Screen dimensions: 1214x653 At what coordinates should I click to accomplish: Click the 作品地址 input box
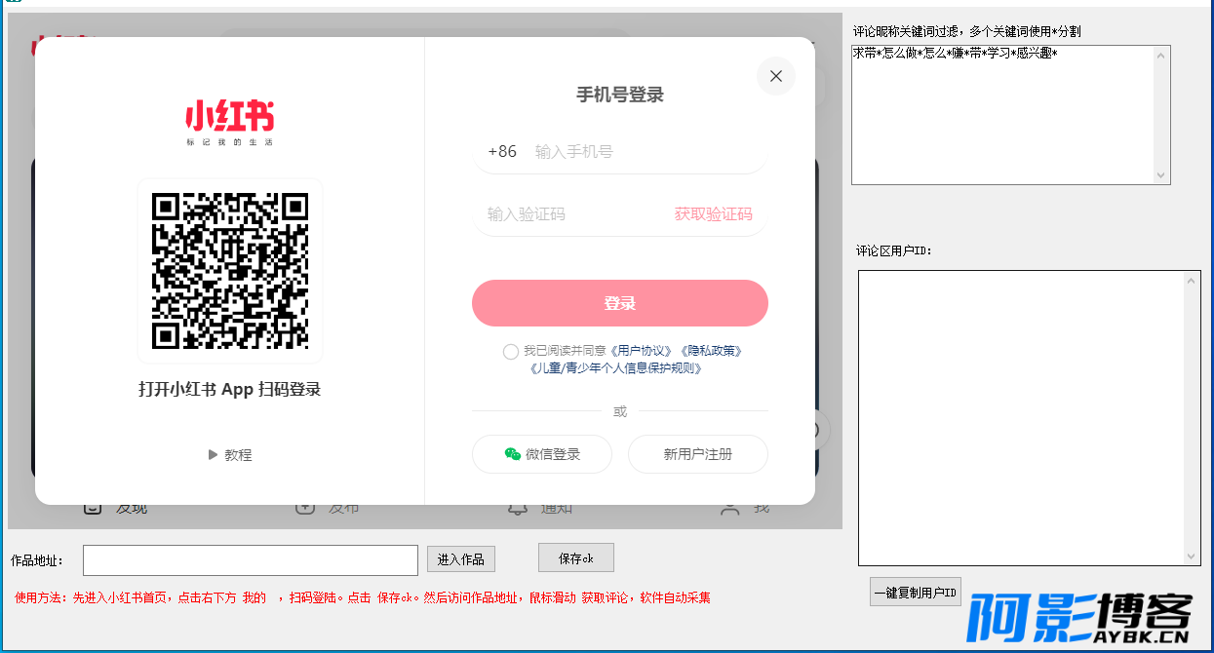point(251,559)
